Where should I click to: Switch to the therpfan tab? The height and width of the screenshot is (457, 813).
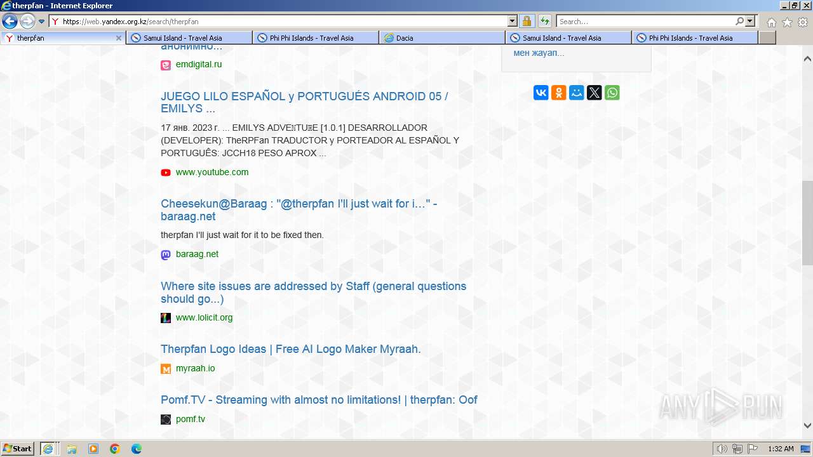(63, 38)
